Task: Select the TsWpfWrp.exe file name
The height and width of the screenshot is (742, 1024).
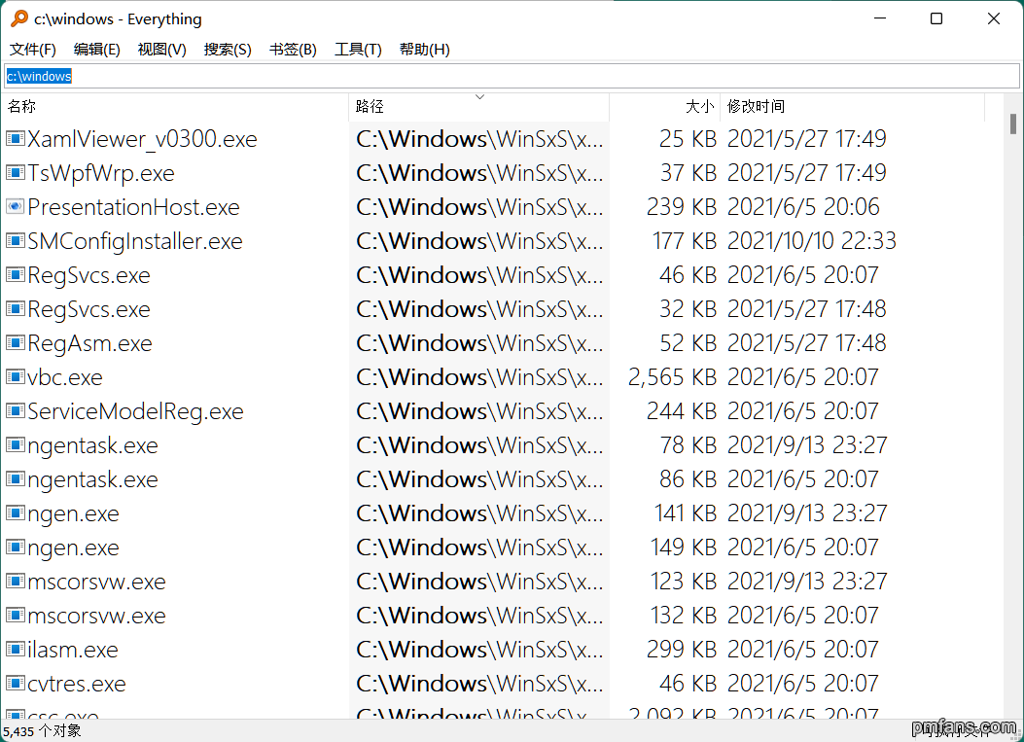Action: (101, 174)
